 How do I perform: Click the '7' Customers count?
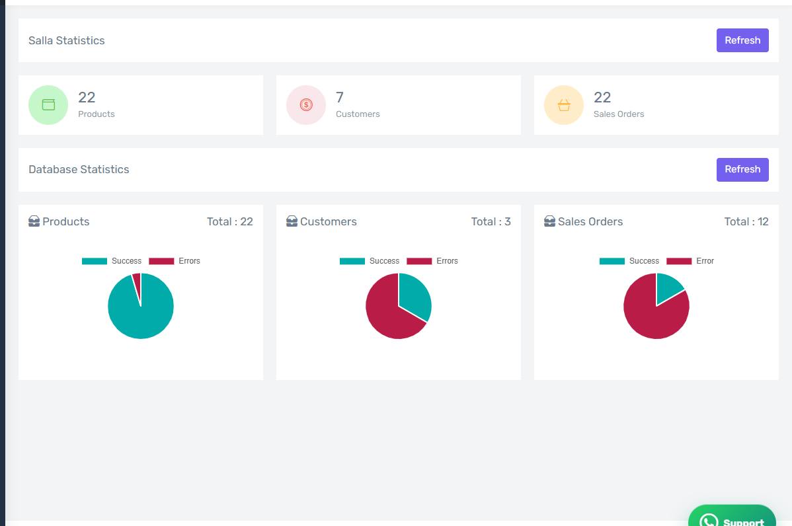[x=340, y=97]
